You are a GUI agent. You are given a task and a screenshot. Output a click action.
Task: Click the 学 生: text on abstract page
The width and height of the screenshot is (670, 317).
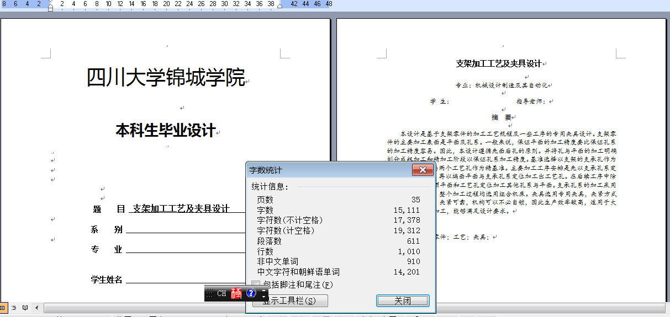coord(440,101)
